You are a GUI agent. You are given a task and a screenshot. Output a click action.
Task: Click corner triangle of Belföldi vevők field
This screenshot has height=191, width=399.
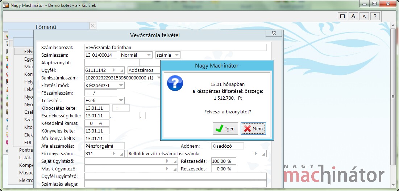264,155
